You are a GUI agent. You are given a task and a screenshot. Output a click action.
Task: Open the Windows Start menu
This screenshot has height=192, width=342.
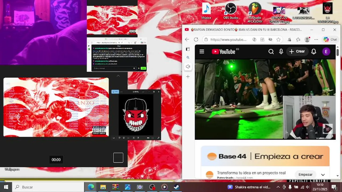6,187
